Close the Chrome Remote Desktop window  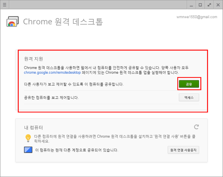coord(218,5)
